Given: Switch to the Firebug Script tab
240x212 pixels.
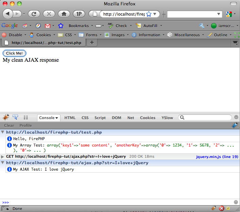Looking at the screenshot, I should tap(100, 118).
